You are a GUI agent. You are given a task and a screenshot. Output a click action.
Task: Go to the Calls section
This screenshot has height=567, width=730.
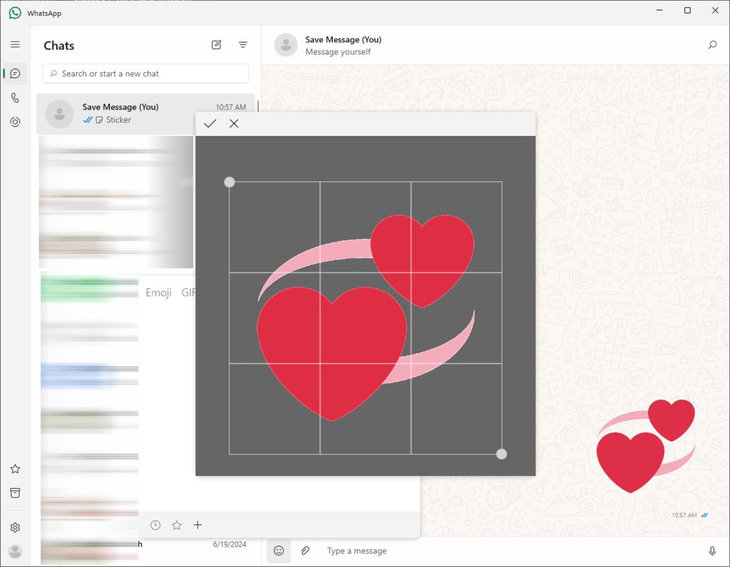coord(15,98)
